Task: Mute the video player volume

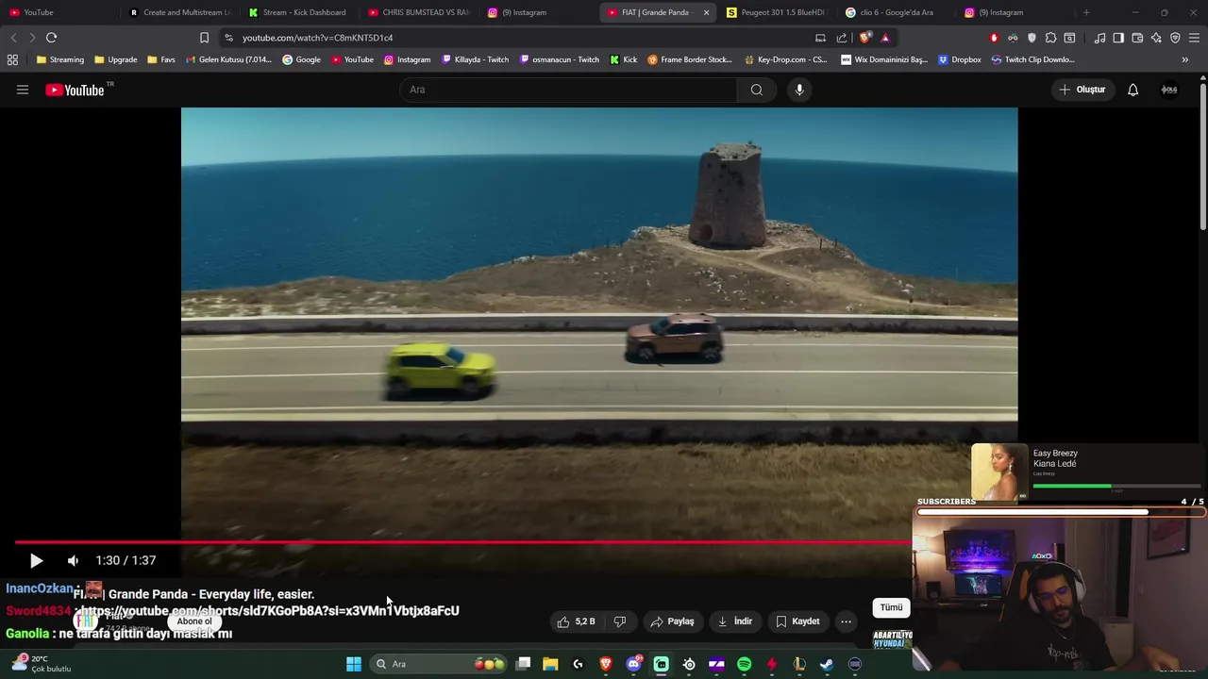Action: tap(73, 560)
